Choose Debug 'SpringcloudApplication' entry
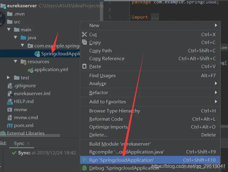The width and height of the screenshot is (228, 172). coord(150,168)
